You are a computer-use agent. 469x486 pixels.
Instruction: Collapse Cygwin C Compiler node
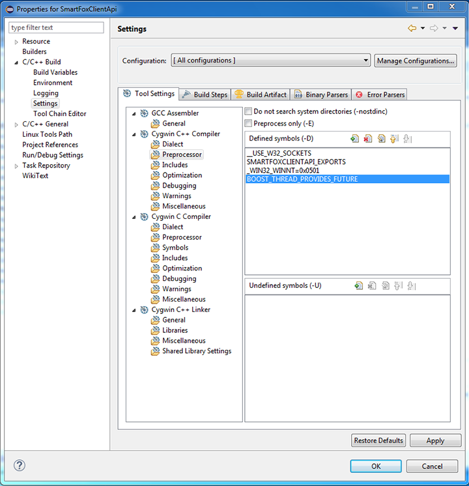(x=134, y=218)
